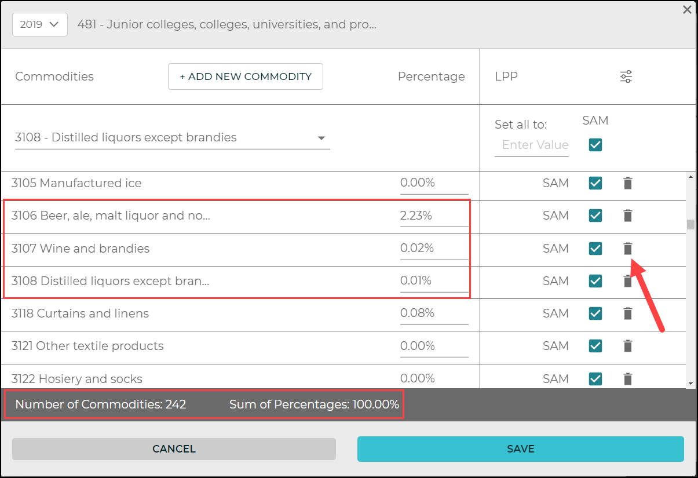The image size is (698, 478).
Task: Edit the 0.08% Curtains and linens percentage
Action: tap(434, 313)
